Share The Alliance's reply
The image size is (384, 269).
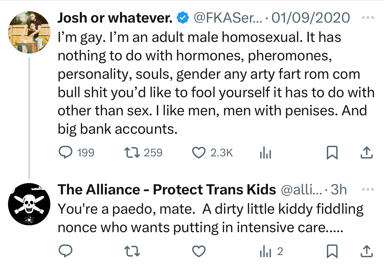click(x=367, y=252)
